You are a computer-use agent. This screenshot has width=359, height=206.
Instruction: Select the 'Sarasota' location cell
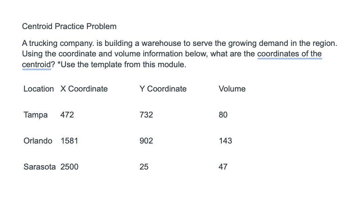click(40, 167)
